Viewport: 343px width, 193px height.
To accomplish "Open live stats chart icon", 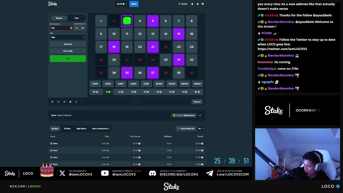I will coord(64,102).
